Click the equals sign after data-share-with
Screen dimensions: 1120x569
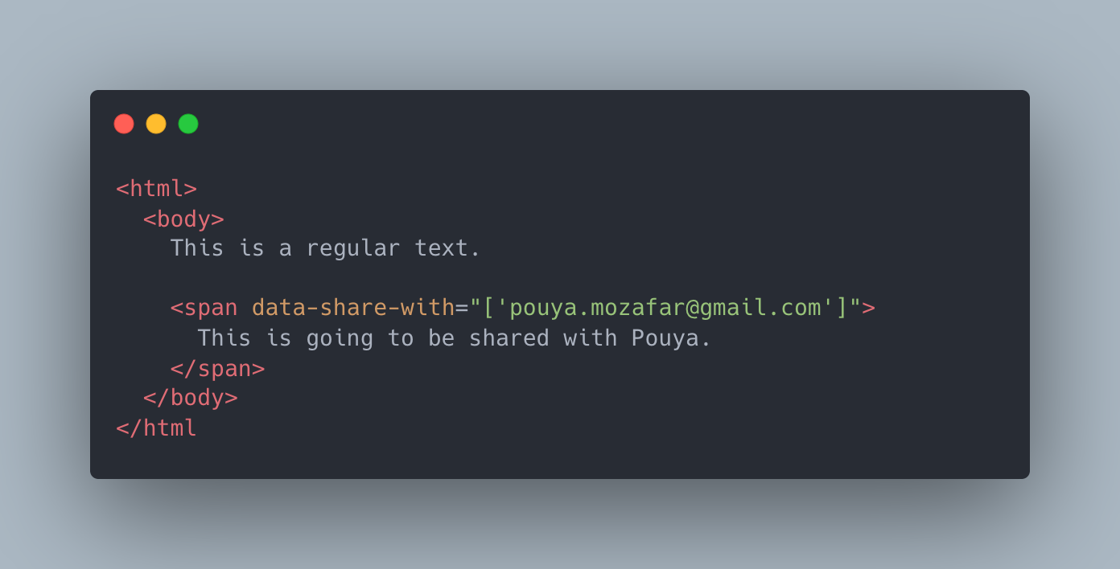462,308
